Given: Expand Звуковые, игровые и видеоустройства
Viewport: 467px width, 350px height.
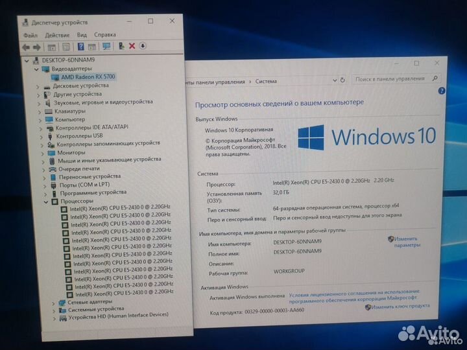Looking at the screenshot, I should click(40, 104).
